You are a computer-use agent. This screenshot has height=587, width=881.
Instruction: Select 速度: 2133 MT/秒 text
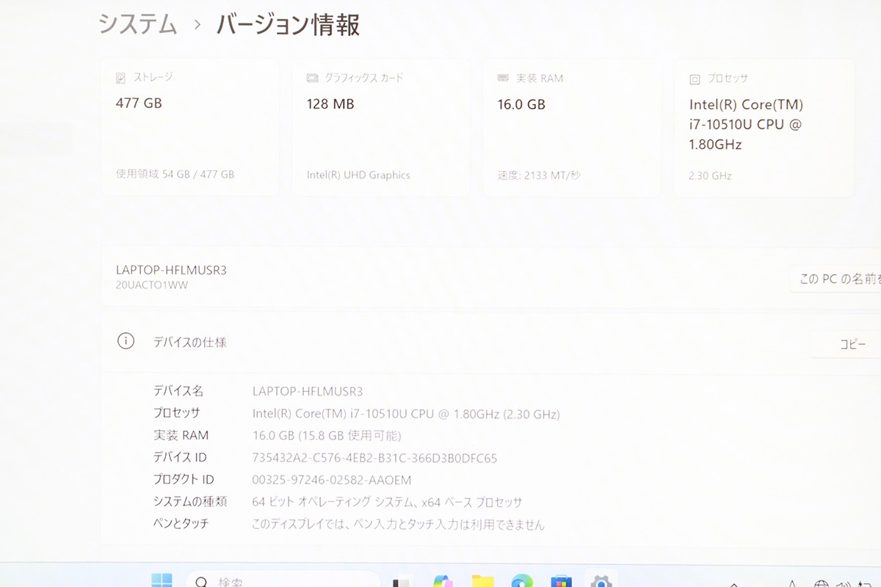click(539, 175)
